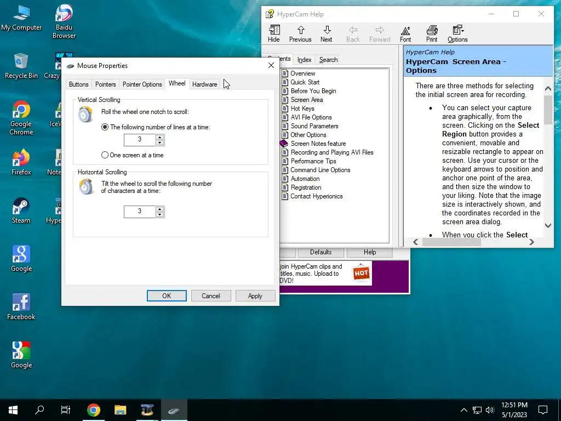This screenshot has height=421, width=561.
Task: Decrease horizontal scrolling characters with down arrow
Action: click(160, 214)
